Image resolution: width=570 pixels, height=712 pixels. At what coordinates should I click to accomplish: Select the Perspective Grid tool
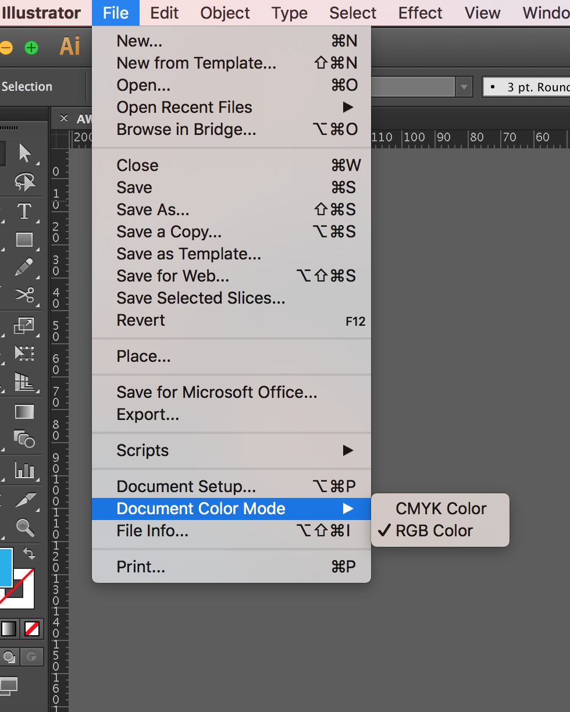(24, 382)
